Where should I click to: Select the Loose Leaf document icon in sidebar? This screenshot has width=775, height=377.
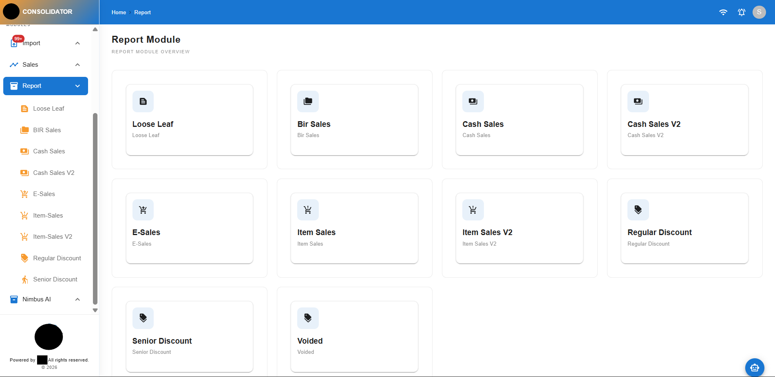click(x=24, y=108)
